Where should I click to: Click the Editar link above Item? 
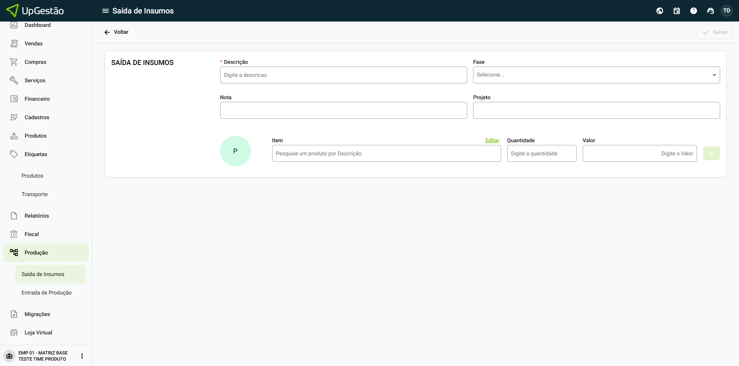coord(492,140)
